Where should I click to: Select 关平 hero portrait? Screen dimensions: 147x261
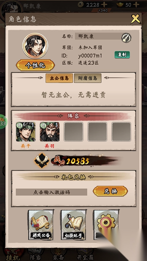coord(26,132)
